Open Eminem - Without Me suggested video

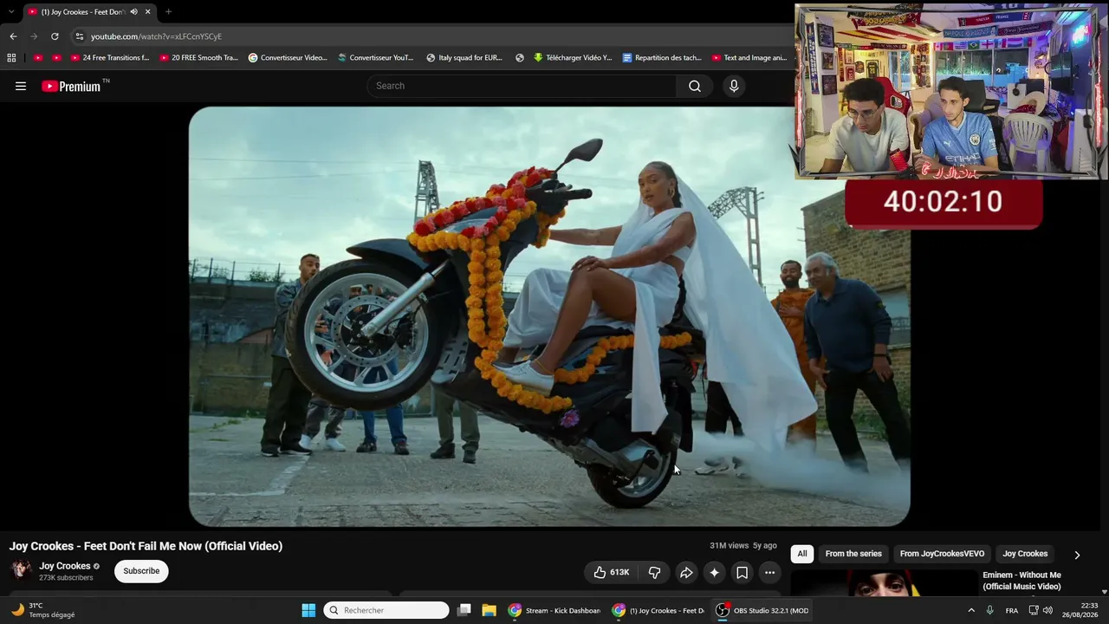point(1021,581)
